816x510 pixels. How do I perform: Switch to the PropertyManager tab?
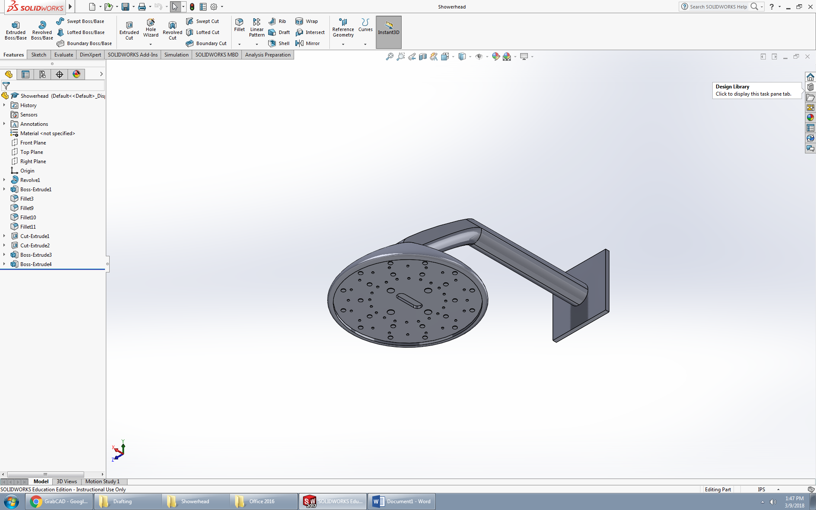coord(25,74)
